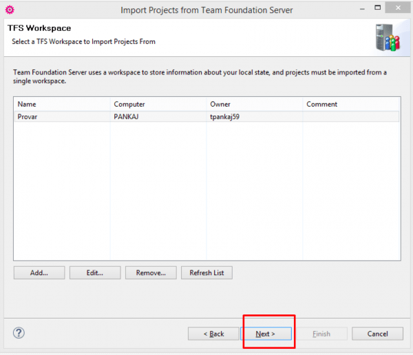Sort by the Name column header
413x355 pixels.
(x=62, y=104)
